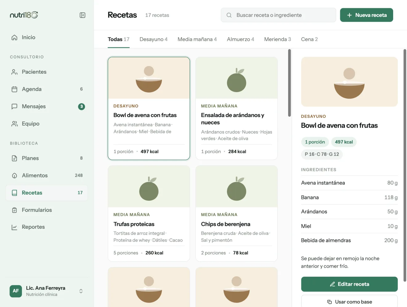Click the AF avatar badge
This screenshot has height=307, width=407.
click(x=16, y=291)
